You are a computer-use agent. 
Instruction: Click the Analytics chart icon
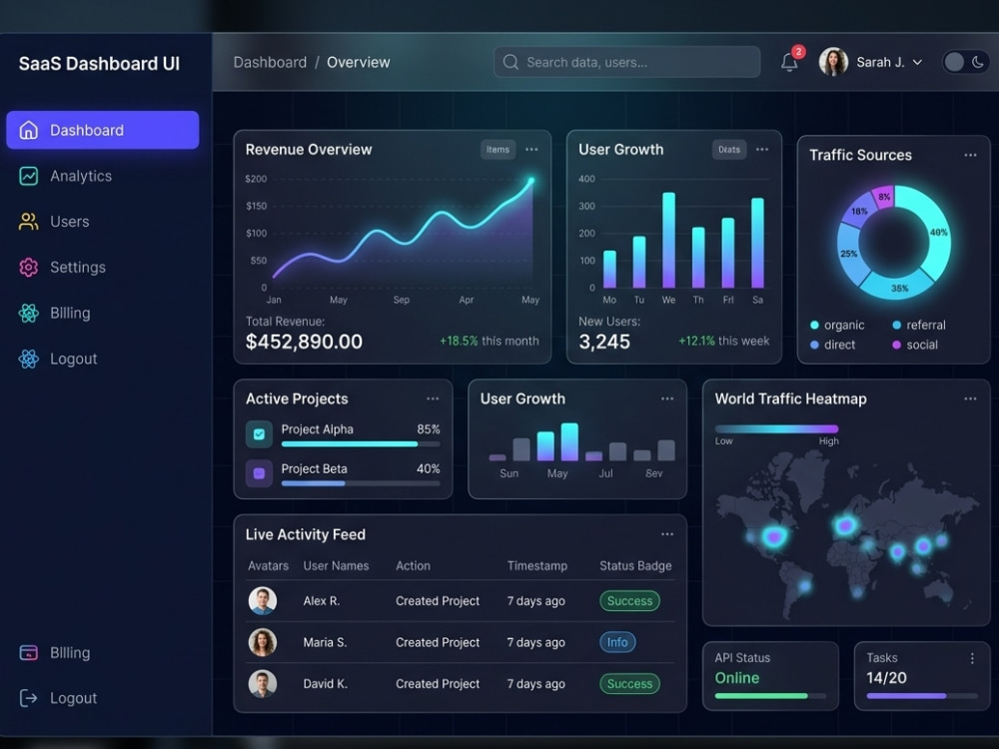[x=29, y=176]
